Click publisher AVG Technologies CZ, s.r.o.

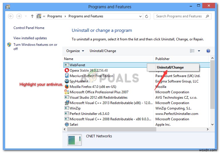pyautogui.click(x=176, y=98)
